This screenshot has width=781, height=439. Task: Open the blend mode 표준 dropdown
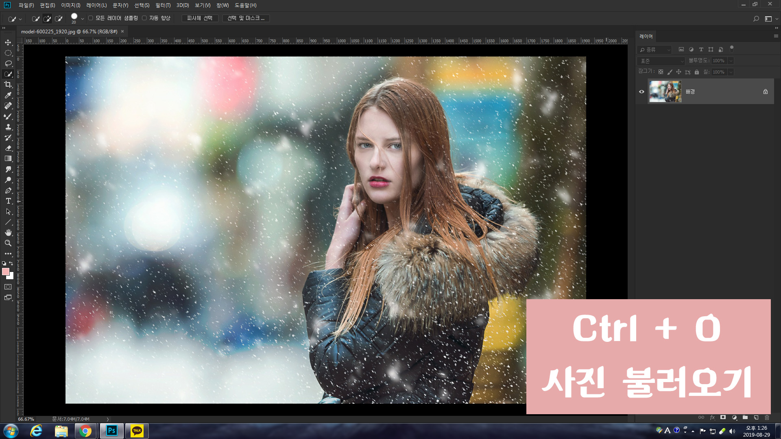[x=662, y=61]
